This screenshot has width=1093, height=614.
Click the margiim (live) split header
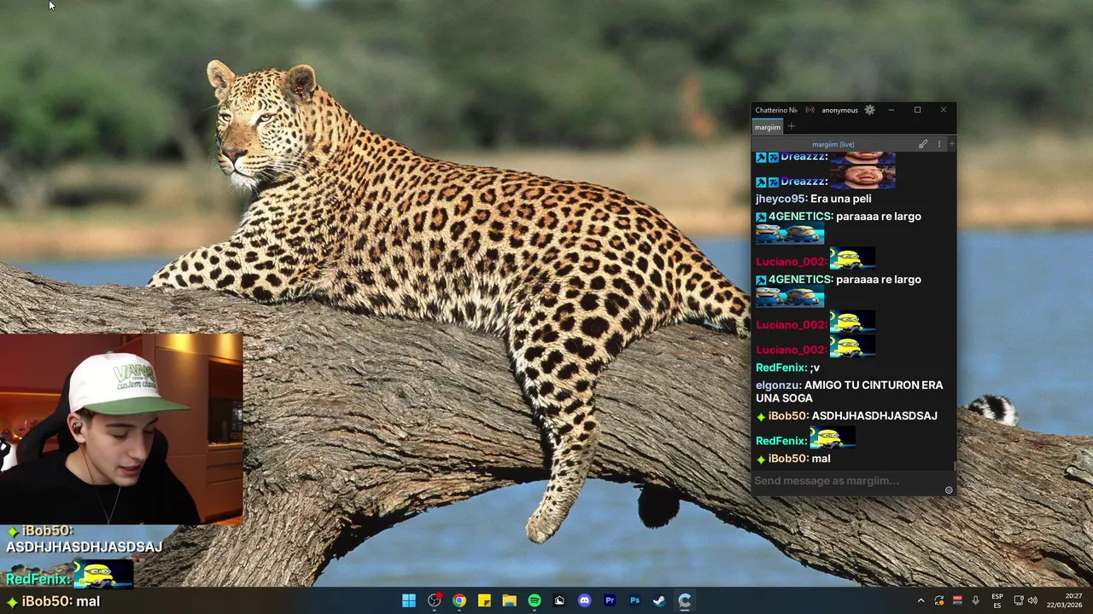pyautogui.click(x=833, y=144)
